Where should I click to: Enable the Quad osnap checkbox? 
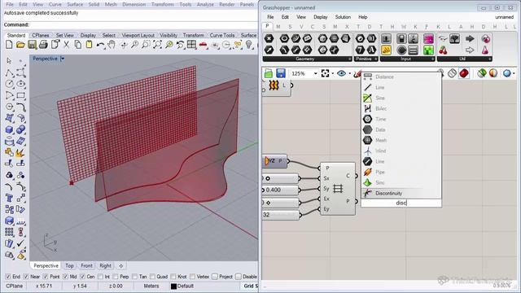(x=152, y=277)
